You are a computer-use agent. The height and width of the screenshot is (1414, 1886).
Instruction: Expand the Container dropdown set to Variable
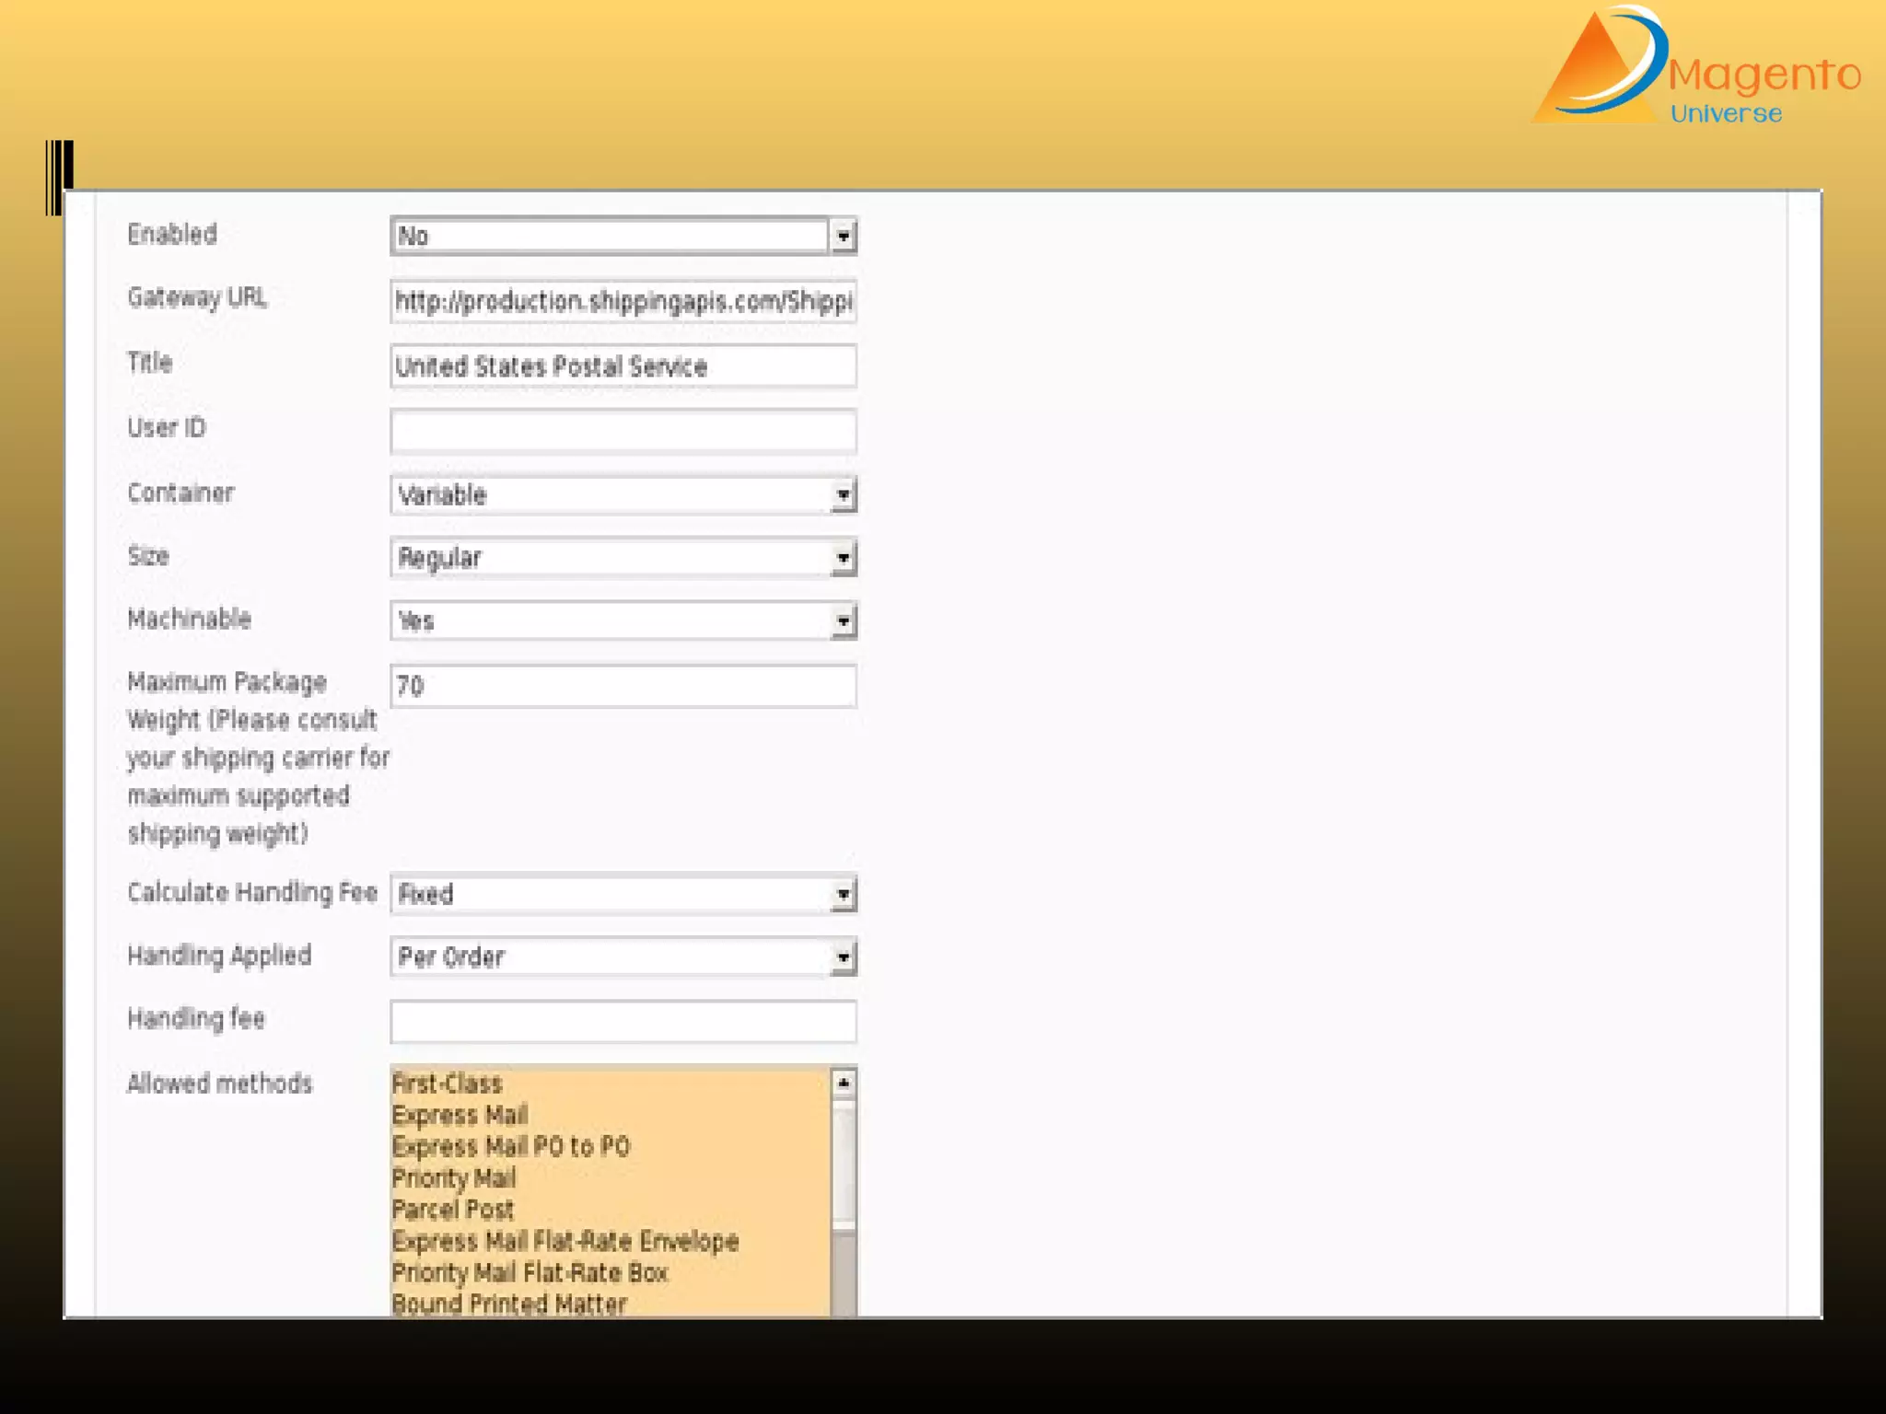pyautogui.click(x=623, y=495)
